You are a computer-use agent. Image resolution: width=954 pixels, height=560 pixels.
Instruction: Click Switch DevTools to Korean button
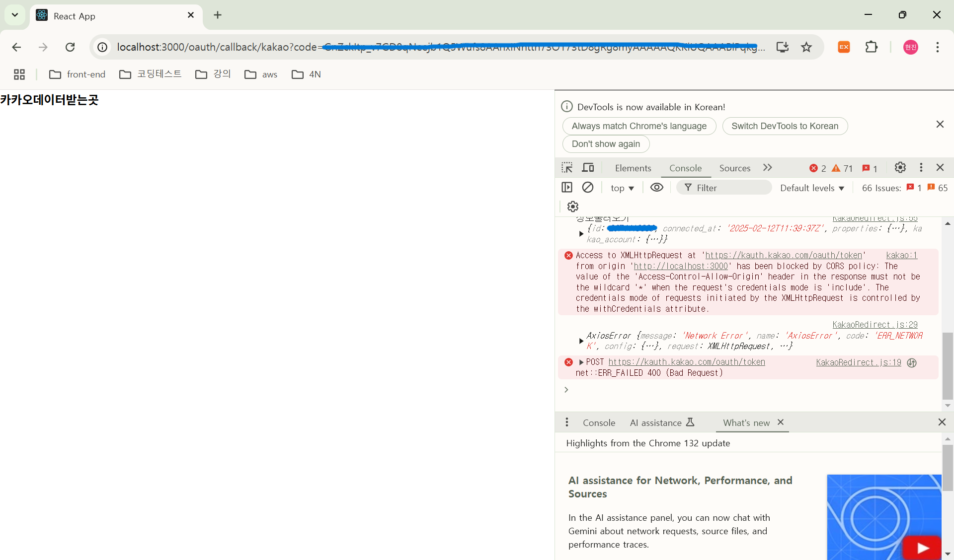pyautogui.click(x=785, y=126)
